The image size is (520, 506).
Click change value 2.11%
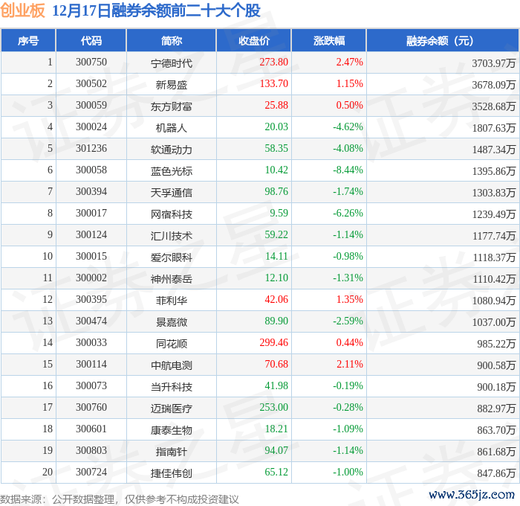click(350, 365)
